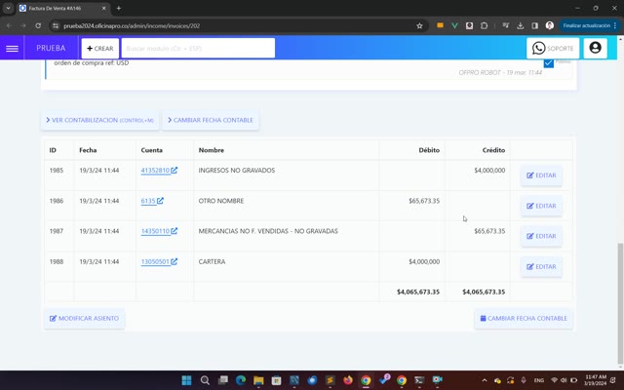Click the Débito column header
The height and width of the screenshot is (390, 624).
point(429,150)
